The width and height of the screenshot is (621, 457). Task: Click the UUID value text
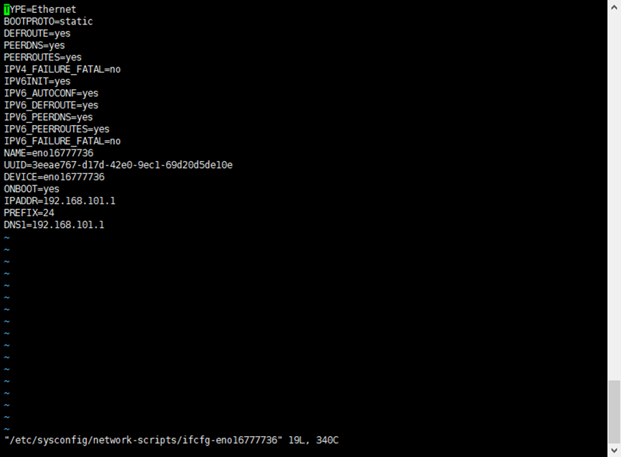tap(132, 165)
